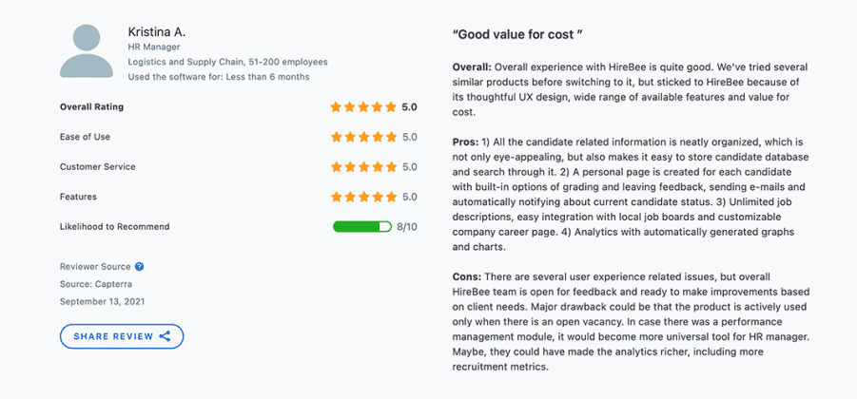
Task: Click the Pros heading in review
Action: 464,142
